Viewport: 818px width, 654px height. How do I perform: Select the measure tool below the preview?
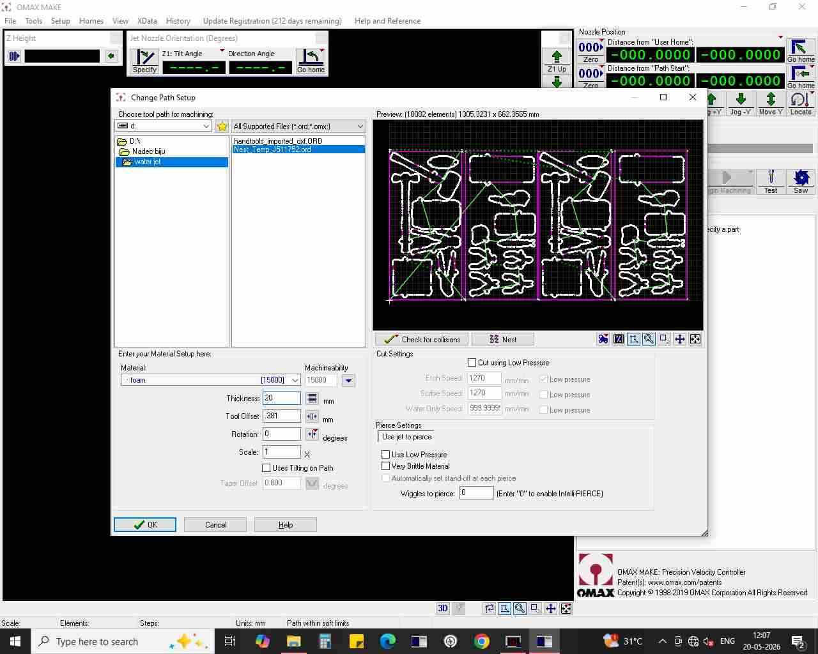634,339
